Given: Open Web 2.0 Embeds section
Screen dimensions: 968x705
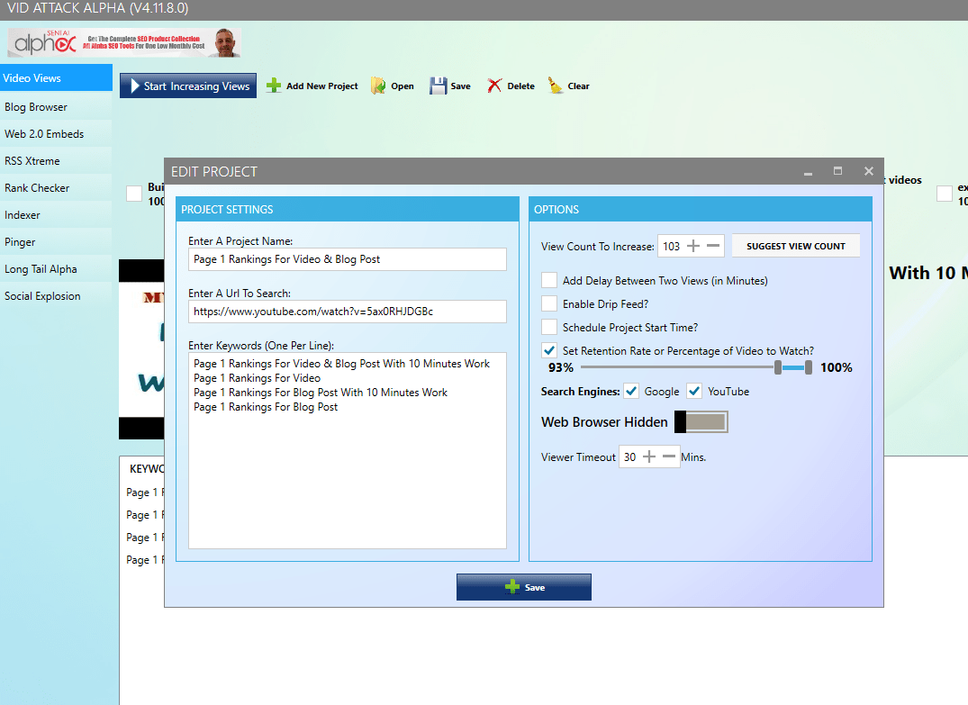Looking at the screenshot, I should pos(56,134).
